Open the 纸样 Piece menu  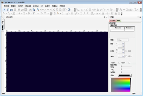pyautogui.click(x=21, y=6)
